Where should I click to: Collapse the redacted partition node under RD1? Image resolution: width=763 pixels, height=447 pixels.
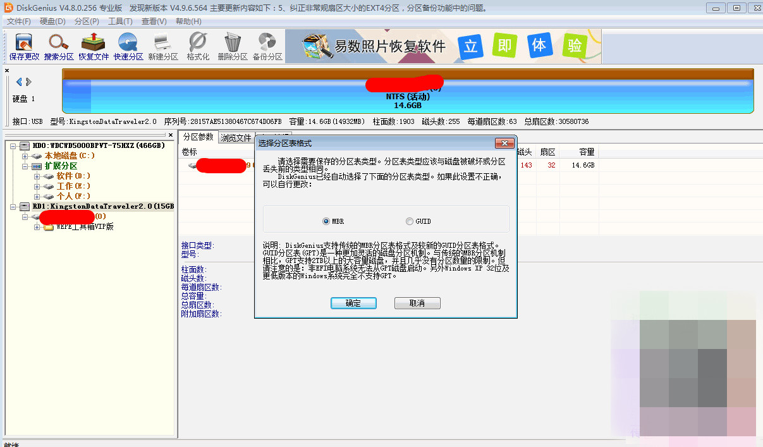tap(25, 216)
